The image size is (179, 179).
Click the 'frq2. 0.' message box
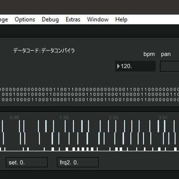point(78,162)
